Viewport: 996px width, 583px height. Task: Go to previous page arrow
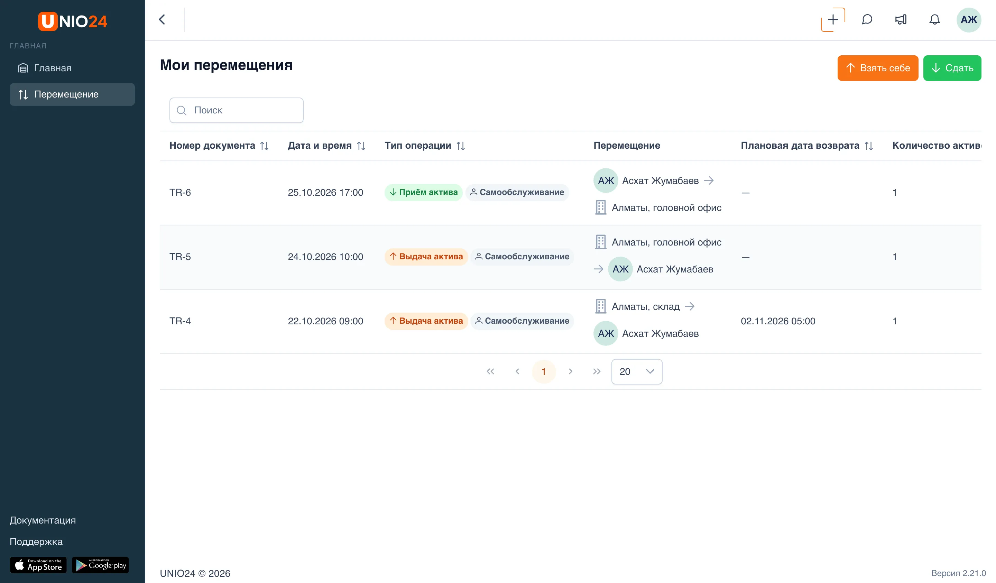pyautogui.click(x=517, y=371)
